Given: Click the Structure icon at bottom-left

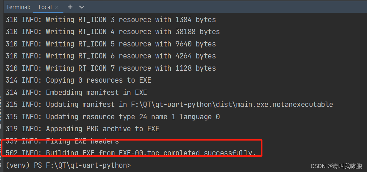Looking at the screenshot, I should [x=1, y=164].
